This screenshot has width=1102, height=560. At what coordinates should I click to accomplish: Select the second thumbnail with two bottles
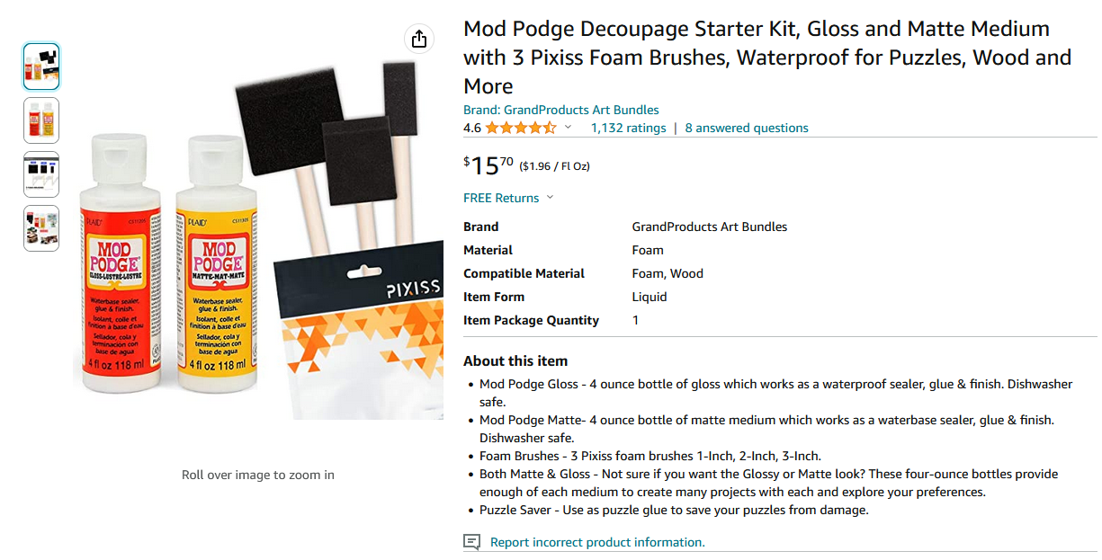tap(41, 120)
